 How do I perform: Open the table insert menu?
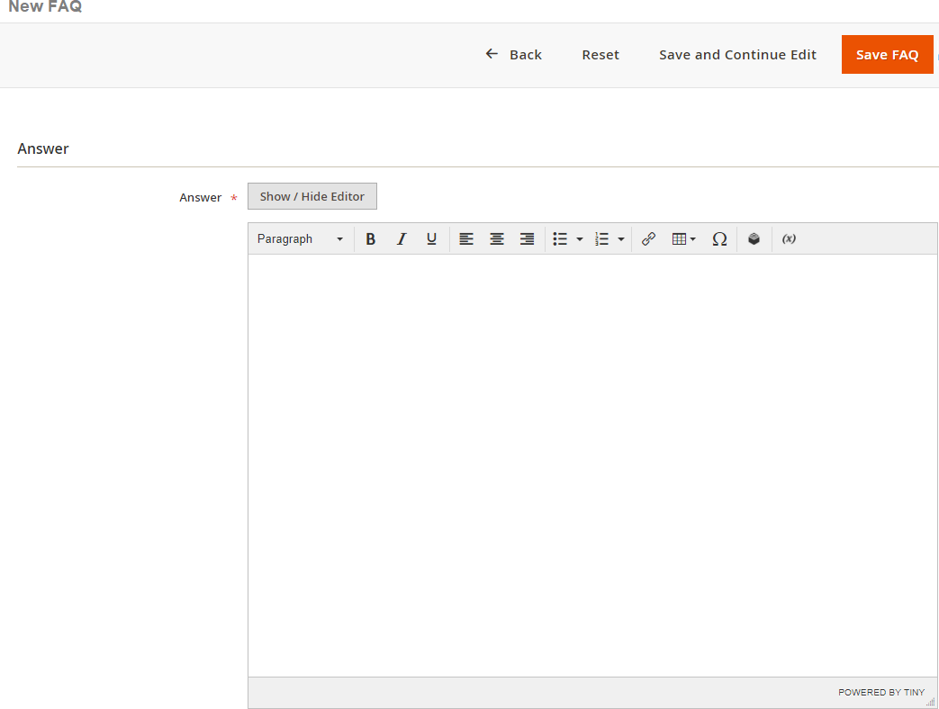(684, 239)
